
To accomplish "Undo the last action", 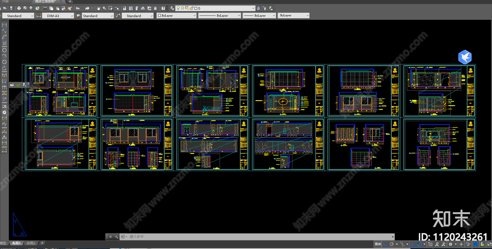I will (x=78, y=8).
